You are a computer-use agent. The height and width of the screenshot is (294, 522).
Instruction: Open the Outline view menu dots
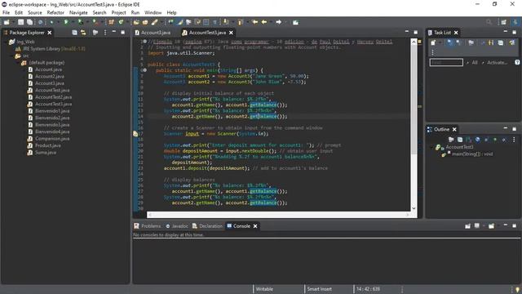tap(514, 140)
